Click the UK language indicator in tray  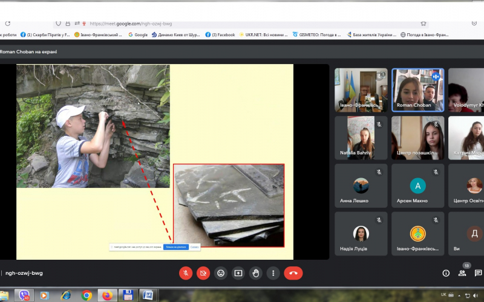[x=443, y=295]
